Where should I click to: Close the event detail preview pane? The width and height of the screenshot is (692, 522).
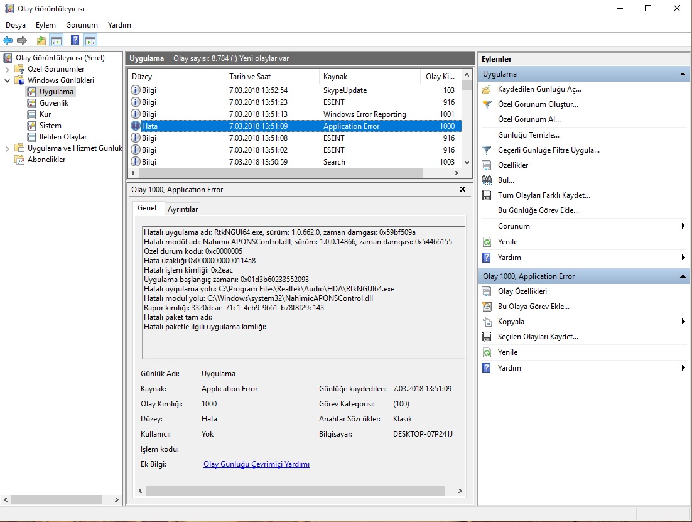click(463, 189)
